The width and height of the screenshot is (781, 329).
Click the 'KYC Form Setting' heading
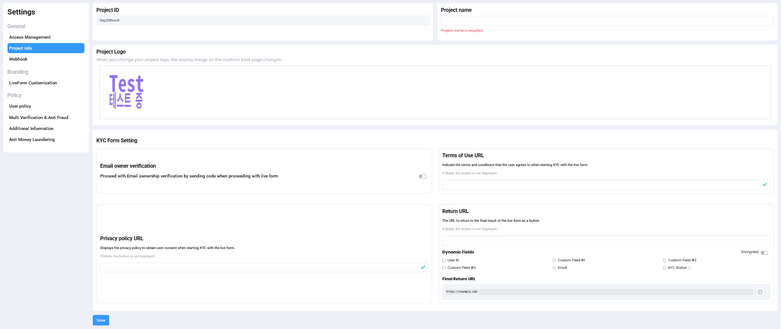tap(117, 141)
